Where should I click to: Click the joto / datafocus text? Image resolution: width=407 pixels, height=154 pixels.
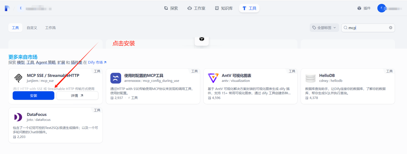tap(39, 120)
